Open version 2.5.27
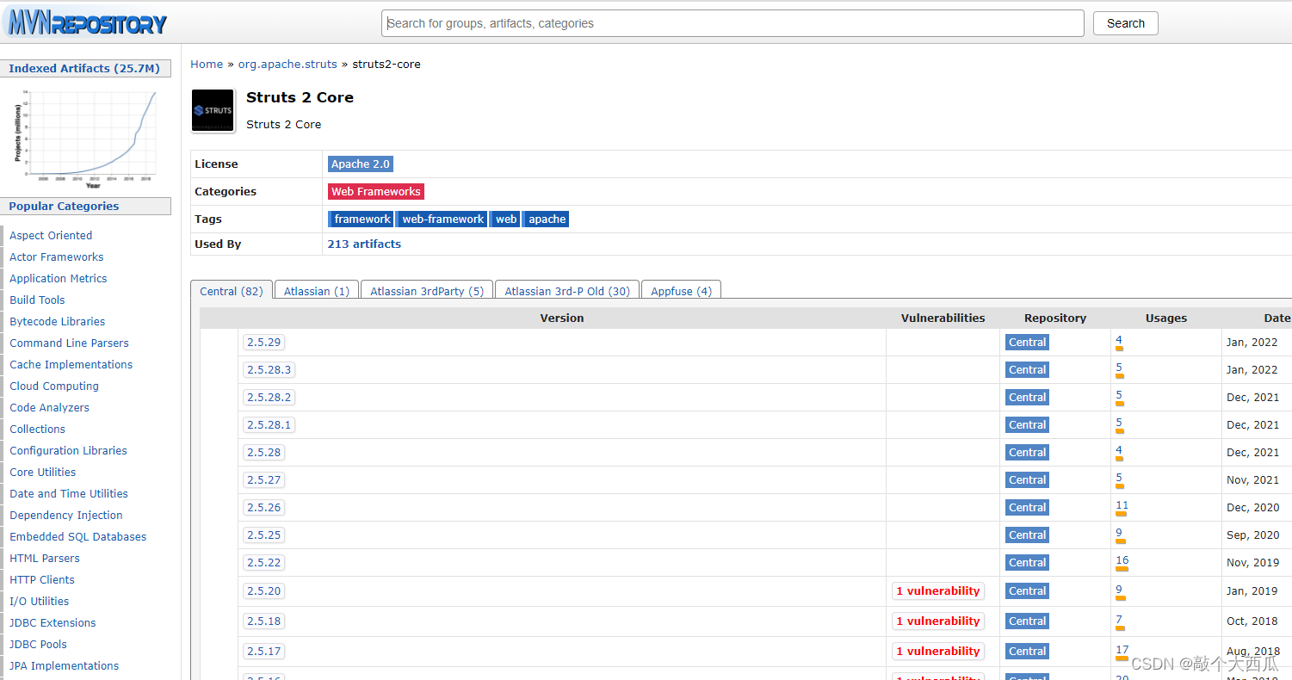Screen dimensions: 1292x680 tap(263, 479)
